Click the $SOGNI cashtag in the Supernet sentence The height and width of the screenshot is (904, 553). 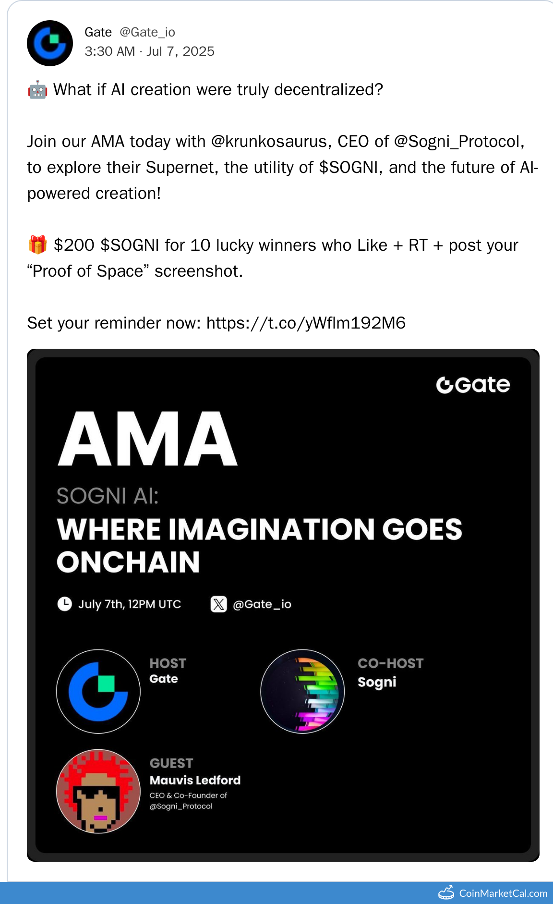click(x=349, y=168)
